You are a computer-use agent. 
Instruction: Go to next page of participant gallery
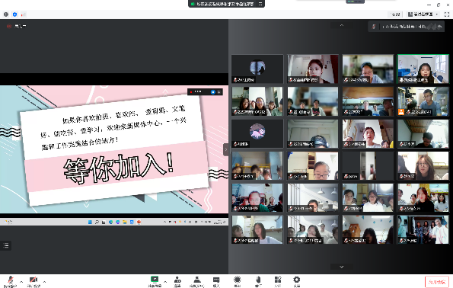tap(342, 267)
